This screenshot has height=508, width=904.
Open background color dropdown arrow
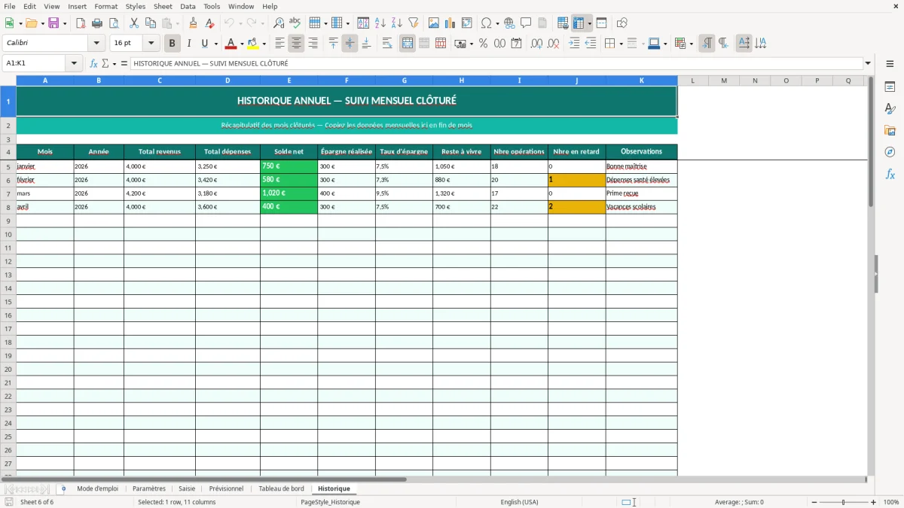tap(264, 44)
